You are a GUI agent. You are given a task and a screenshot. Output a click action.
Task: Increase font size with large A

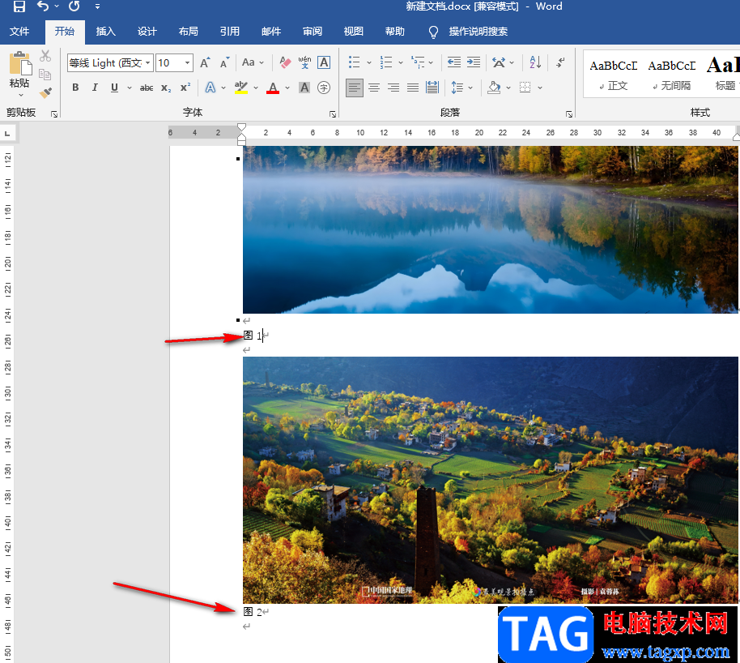tap(205, 62)
